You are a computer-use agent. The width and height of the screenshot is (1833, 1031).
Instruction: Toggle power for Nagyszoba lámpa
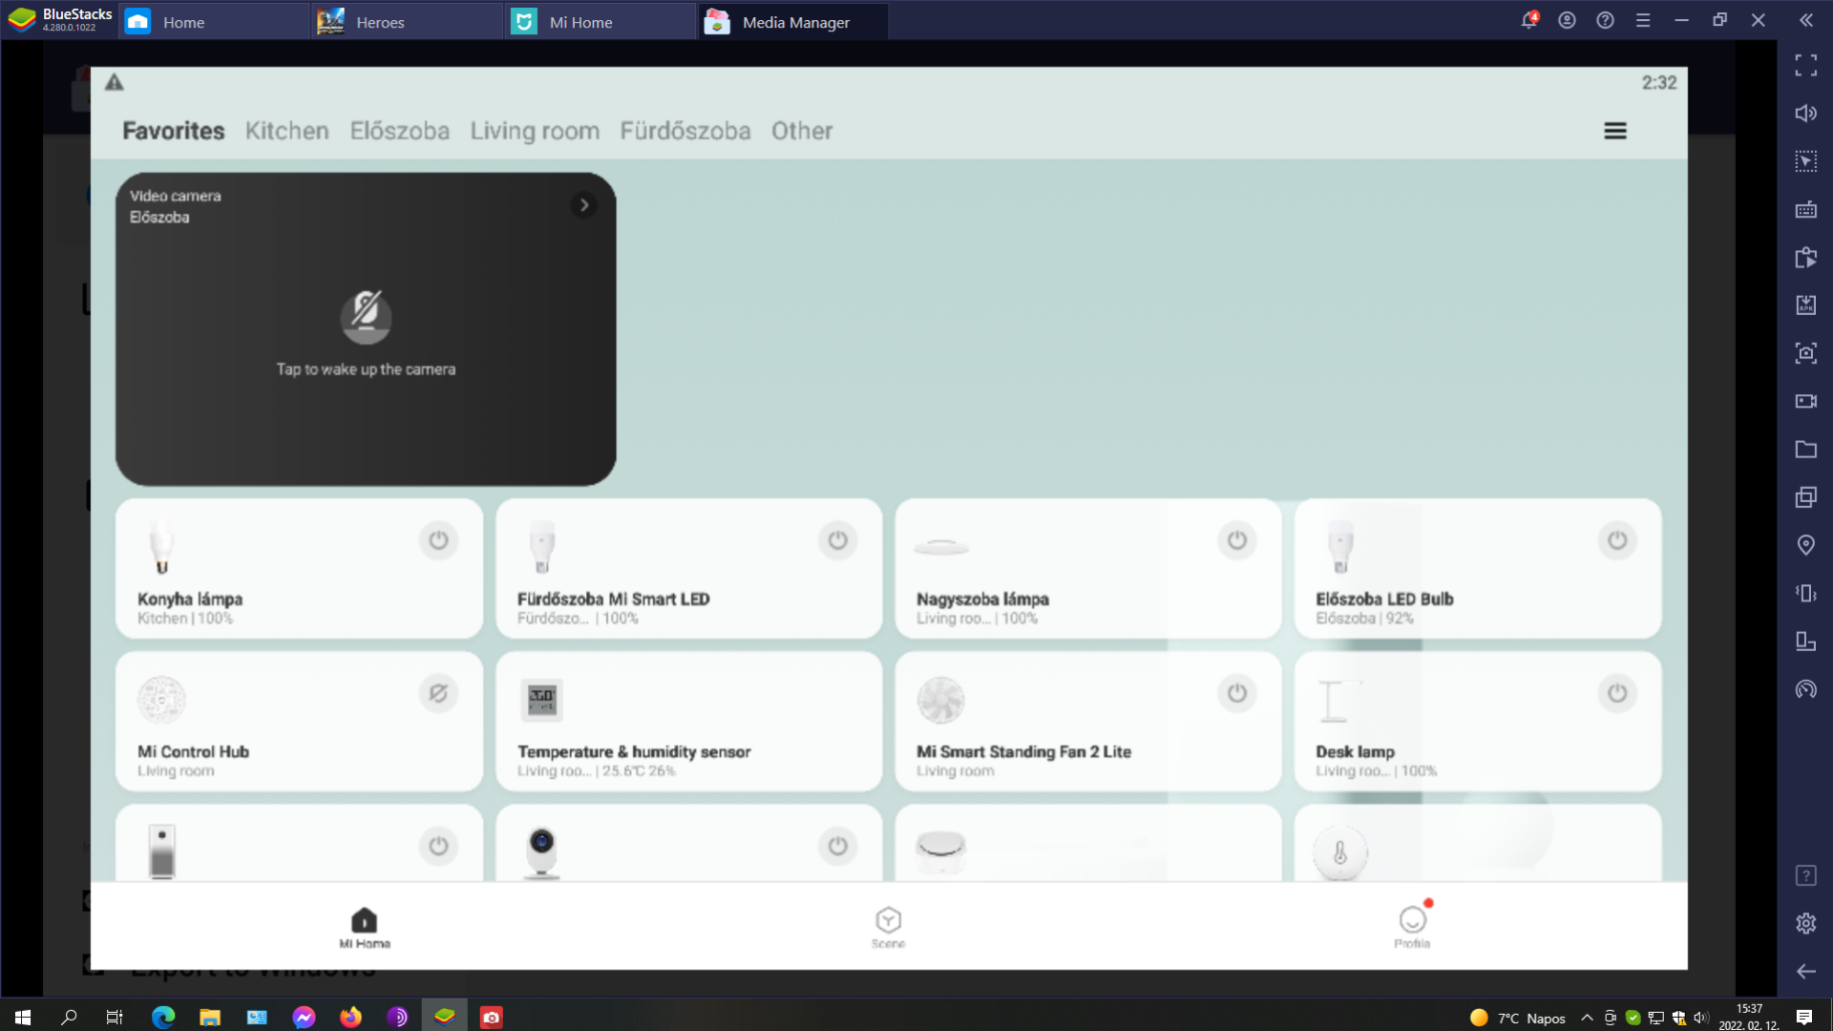pos(1236,540)
